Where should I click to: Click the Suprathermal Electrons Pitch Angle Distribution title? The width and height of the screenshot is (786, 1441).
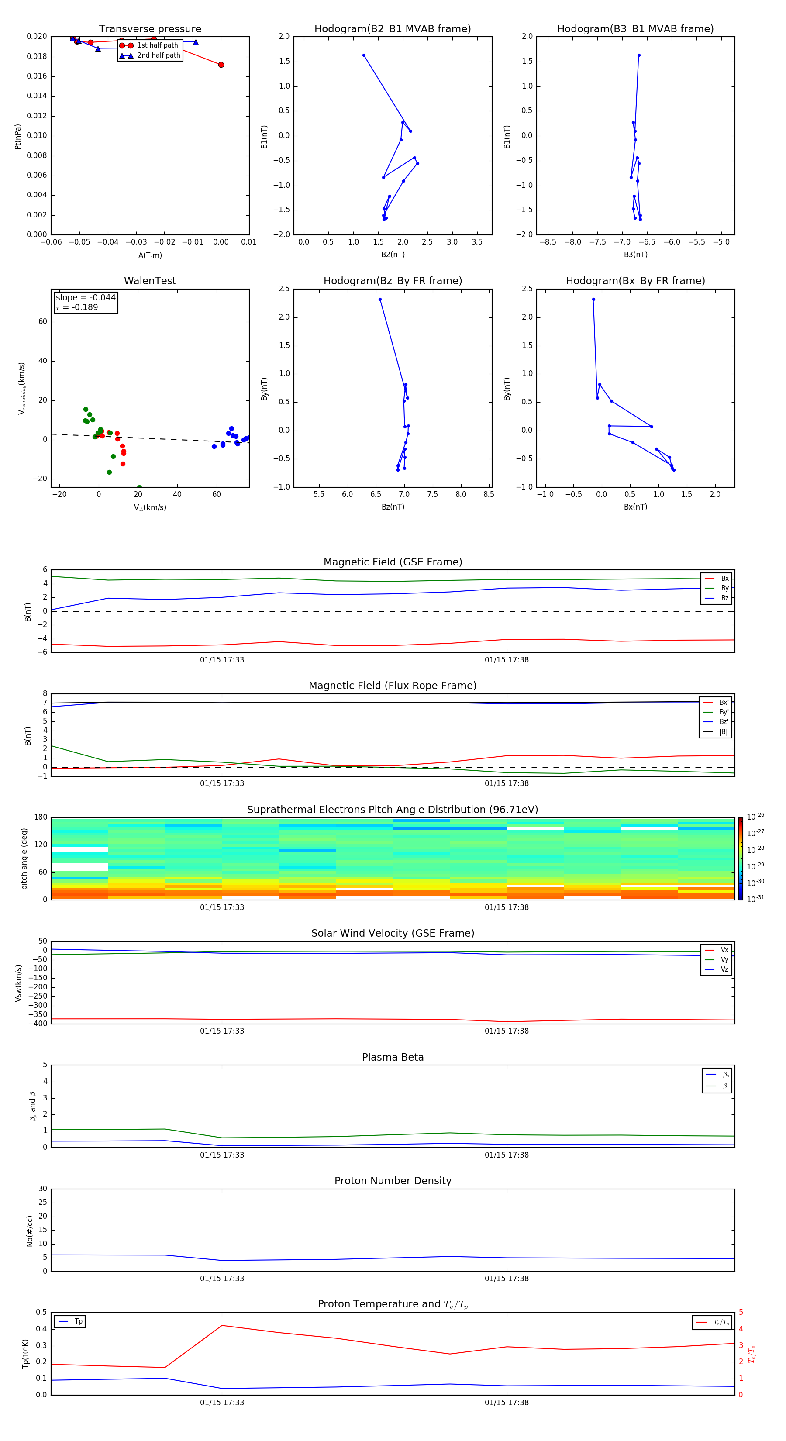[392, 810]
